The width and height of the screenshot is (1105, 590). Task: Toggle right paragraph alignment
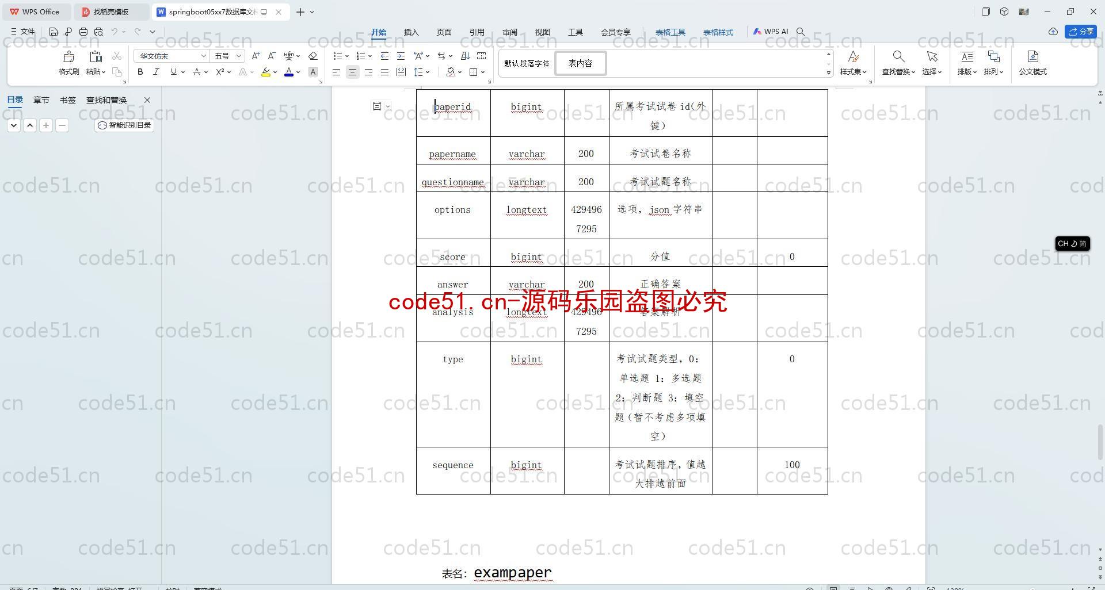coord(368,72)
